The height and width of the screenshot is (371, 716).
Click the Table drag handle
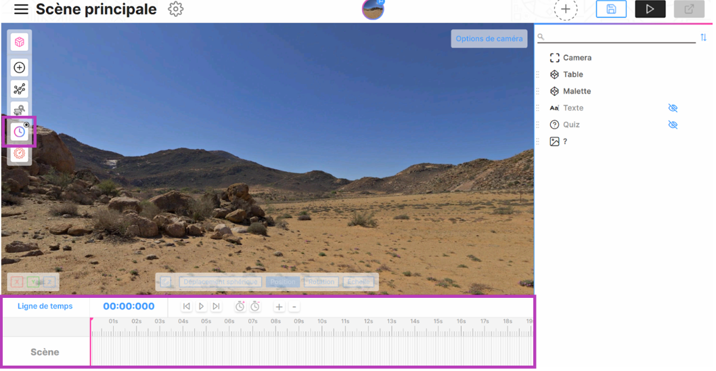(x=538, y=74)
